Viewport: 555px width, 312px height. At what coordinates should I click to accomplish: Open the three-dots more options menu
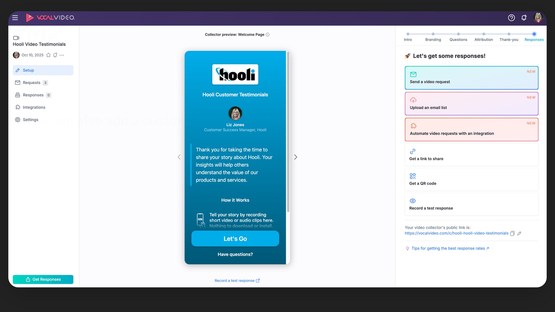point(62,55)
